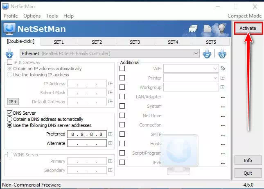The width and height of the screenshot is (264, 189).
Task: Switch to the SET1 tab
Action: coord(59,42)
